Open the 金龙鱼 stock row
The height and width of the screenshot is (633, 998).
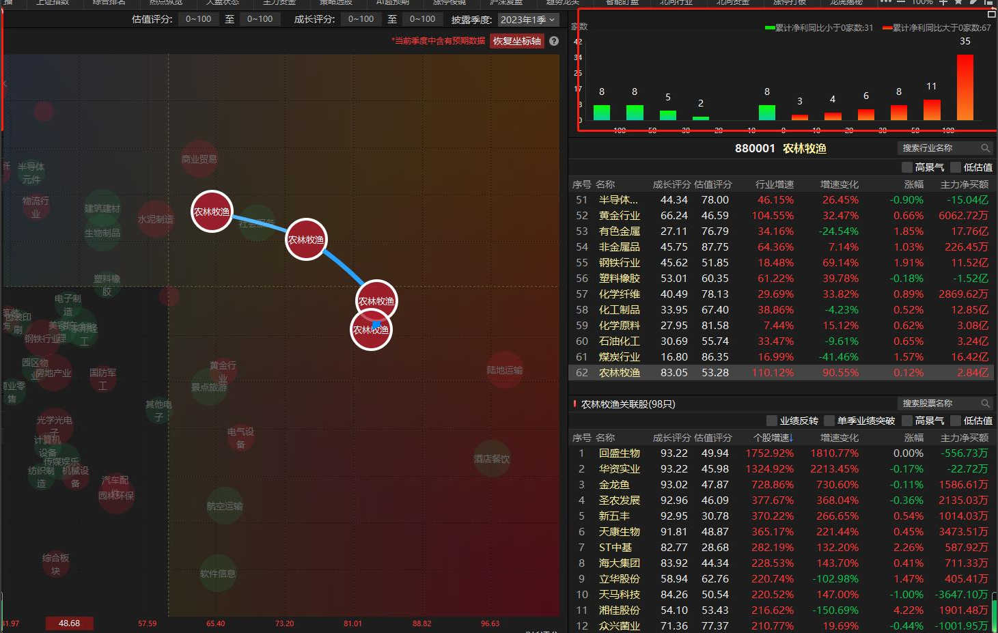coord(781,485)
